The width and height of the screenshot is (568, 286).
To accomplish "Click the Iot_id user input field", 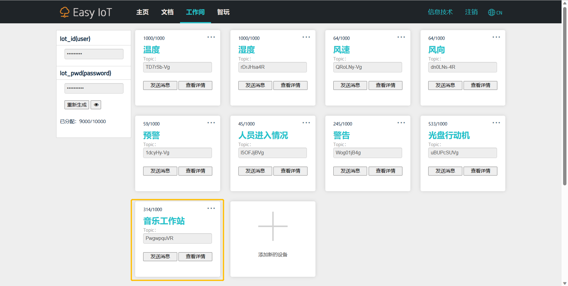I will tap(94, 54).
